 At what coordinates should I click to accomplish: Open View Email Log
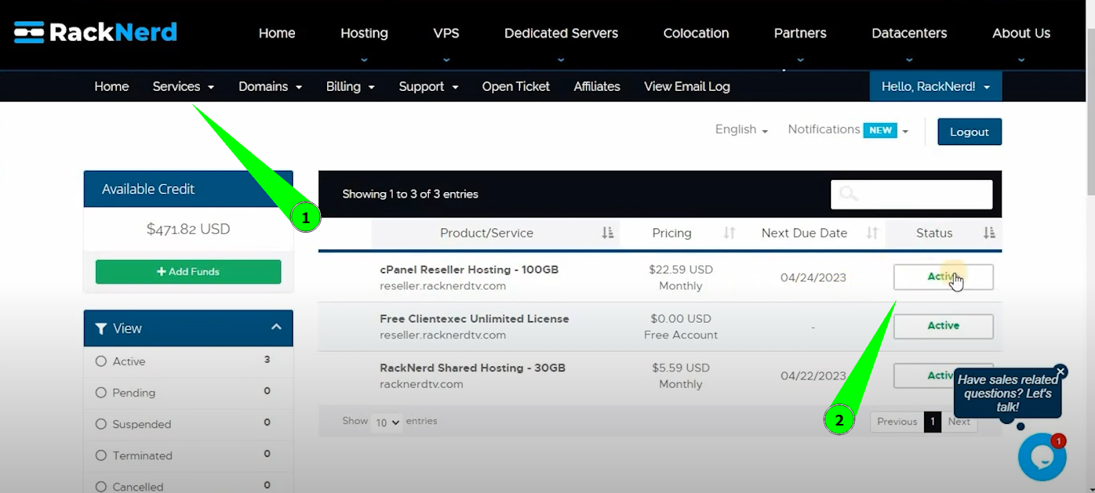pos(687,87)
